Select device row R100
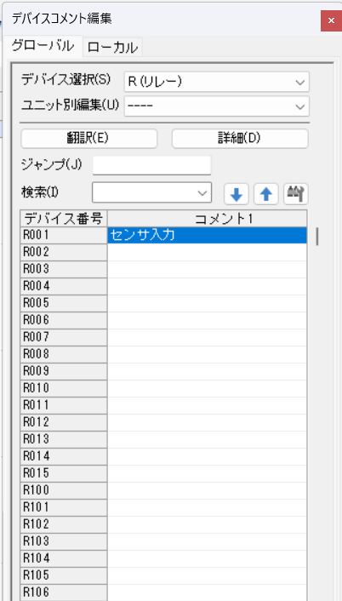The width and height of the screenshot is (342, 601). [64, 490]
